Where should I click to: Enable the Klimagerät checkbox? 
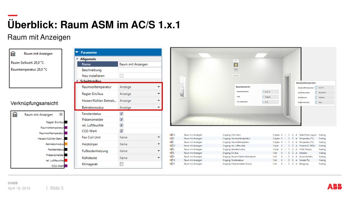click(121, 164)
